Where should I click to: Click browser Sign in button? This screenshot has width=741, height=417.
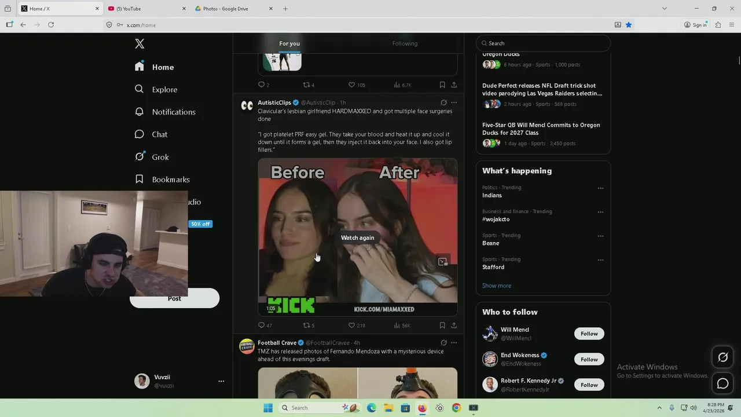(696, 25)
